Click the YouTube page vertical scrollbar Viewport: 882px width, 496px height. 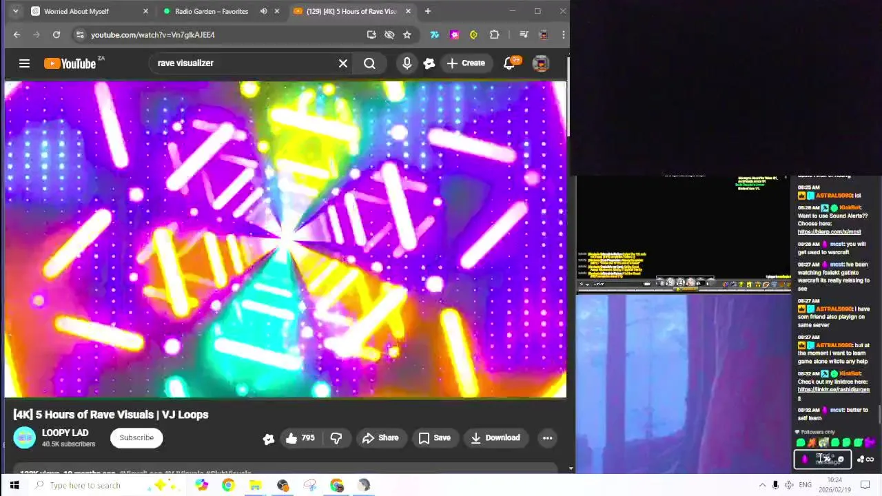pyautogui.click(x=568, y=96)
